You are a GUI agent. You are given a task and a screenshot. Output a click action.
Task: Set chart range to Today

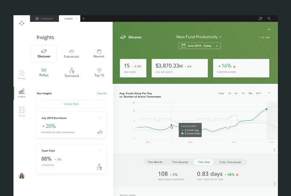[x=221, y=93]
